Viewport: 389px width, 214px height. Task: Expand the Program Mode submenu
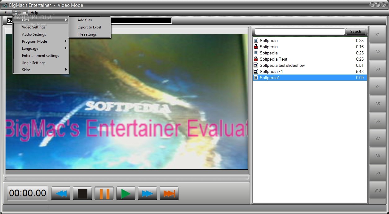coord(41,41)
